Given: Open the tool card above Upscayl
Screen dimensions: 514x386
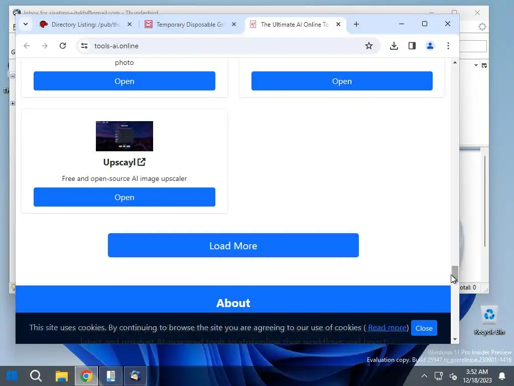Looking at the screenshot, I should point(124,81).
